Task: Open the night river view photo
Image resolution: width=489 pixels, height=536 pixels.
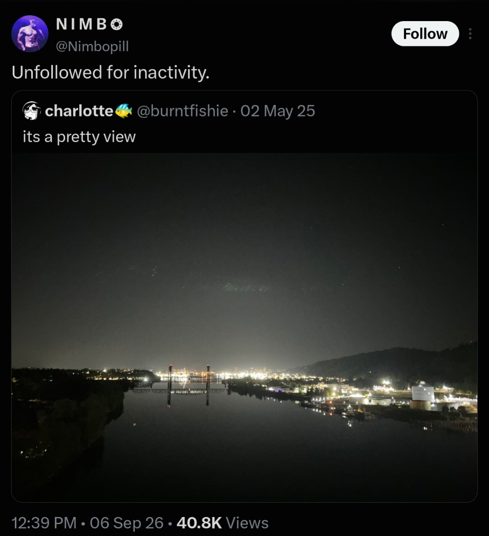Action: 244,327
